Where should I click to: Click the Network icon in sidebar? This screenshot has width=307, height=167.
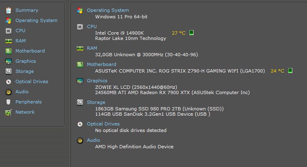[x=8, y=112]
